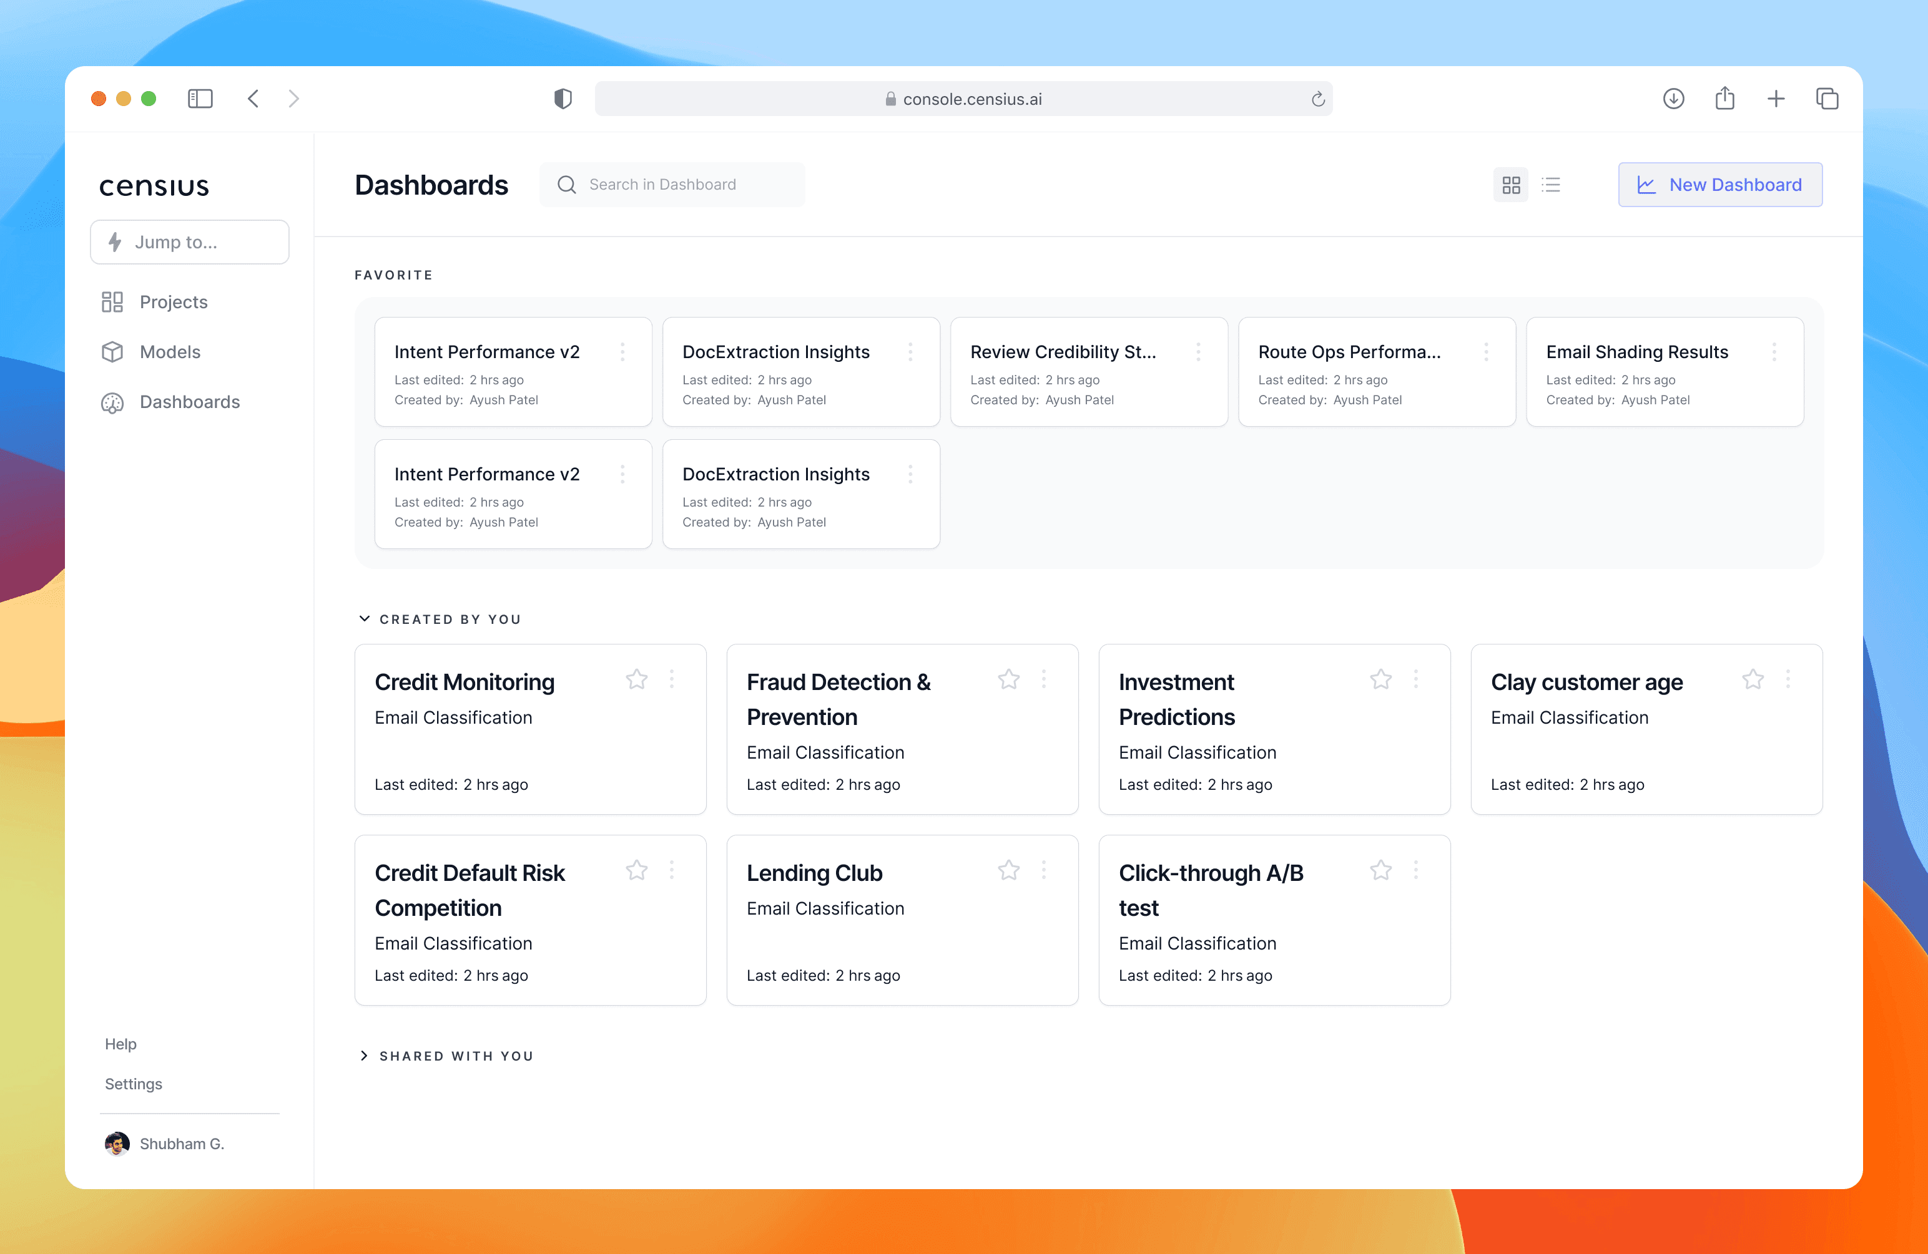Open Dashboards in the sidebar
Image resolution: width=1928 pixels, height=1254 pixels.
click(190, 402)
